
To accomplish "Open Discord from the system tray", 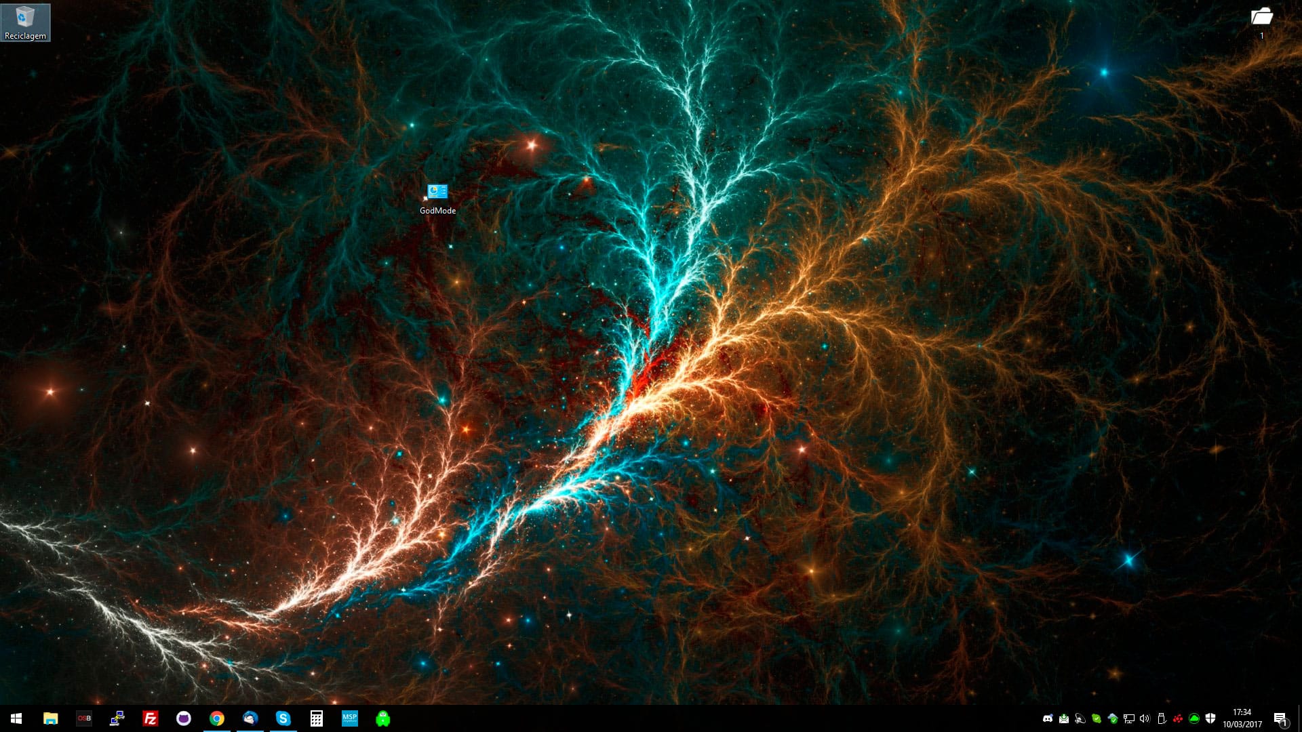I will coord(1048,718).
